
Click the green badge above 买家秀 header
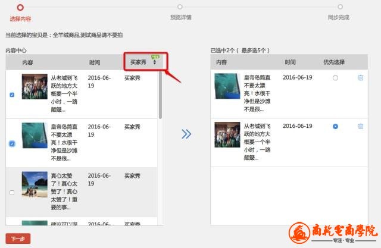pos(155,56)
